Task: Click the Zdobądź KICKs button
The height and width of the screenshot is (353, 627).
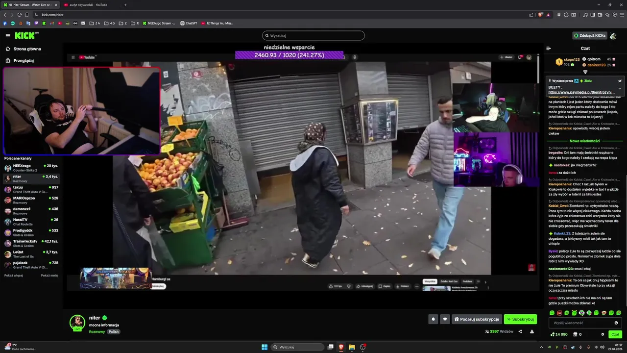Action: point(590,35)
